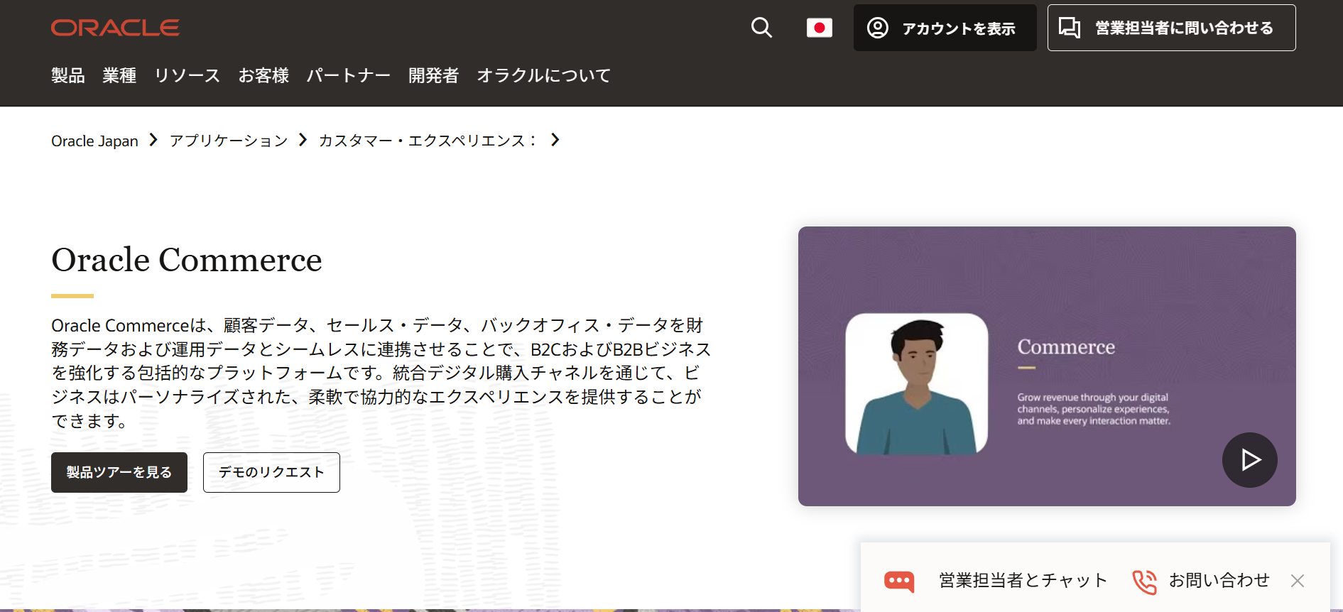Viewport: 1343px width, 612px height.
Task: Click デモのリクエスト button
Action: (x=271, y=472)
